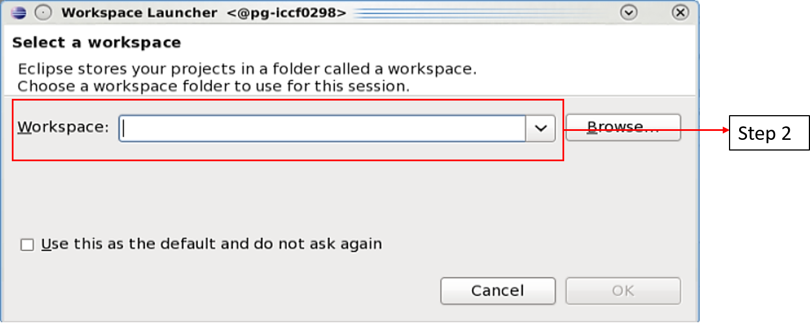
Task: Focus the Workspace path text field
Action: (x=322, y=129)
